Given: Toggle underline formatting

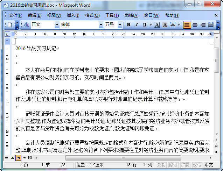Looking at the screenshot, I should click(145, 25).
